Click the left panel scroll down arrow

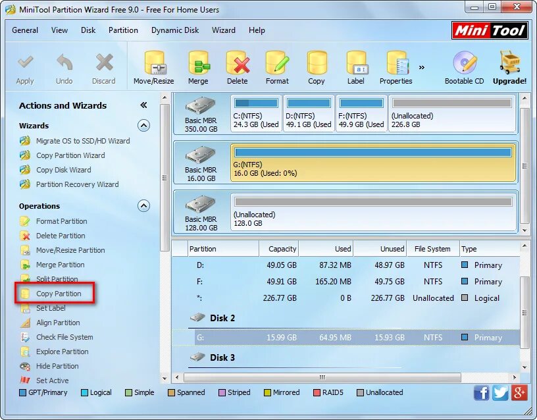165,379
